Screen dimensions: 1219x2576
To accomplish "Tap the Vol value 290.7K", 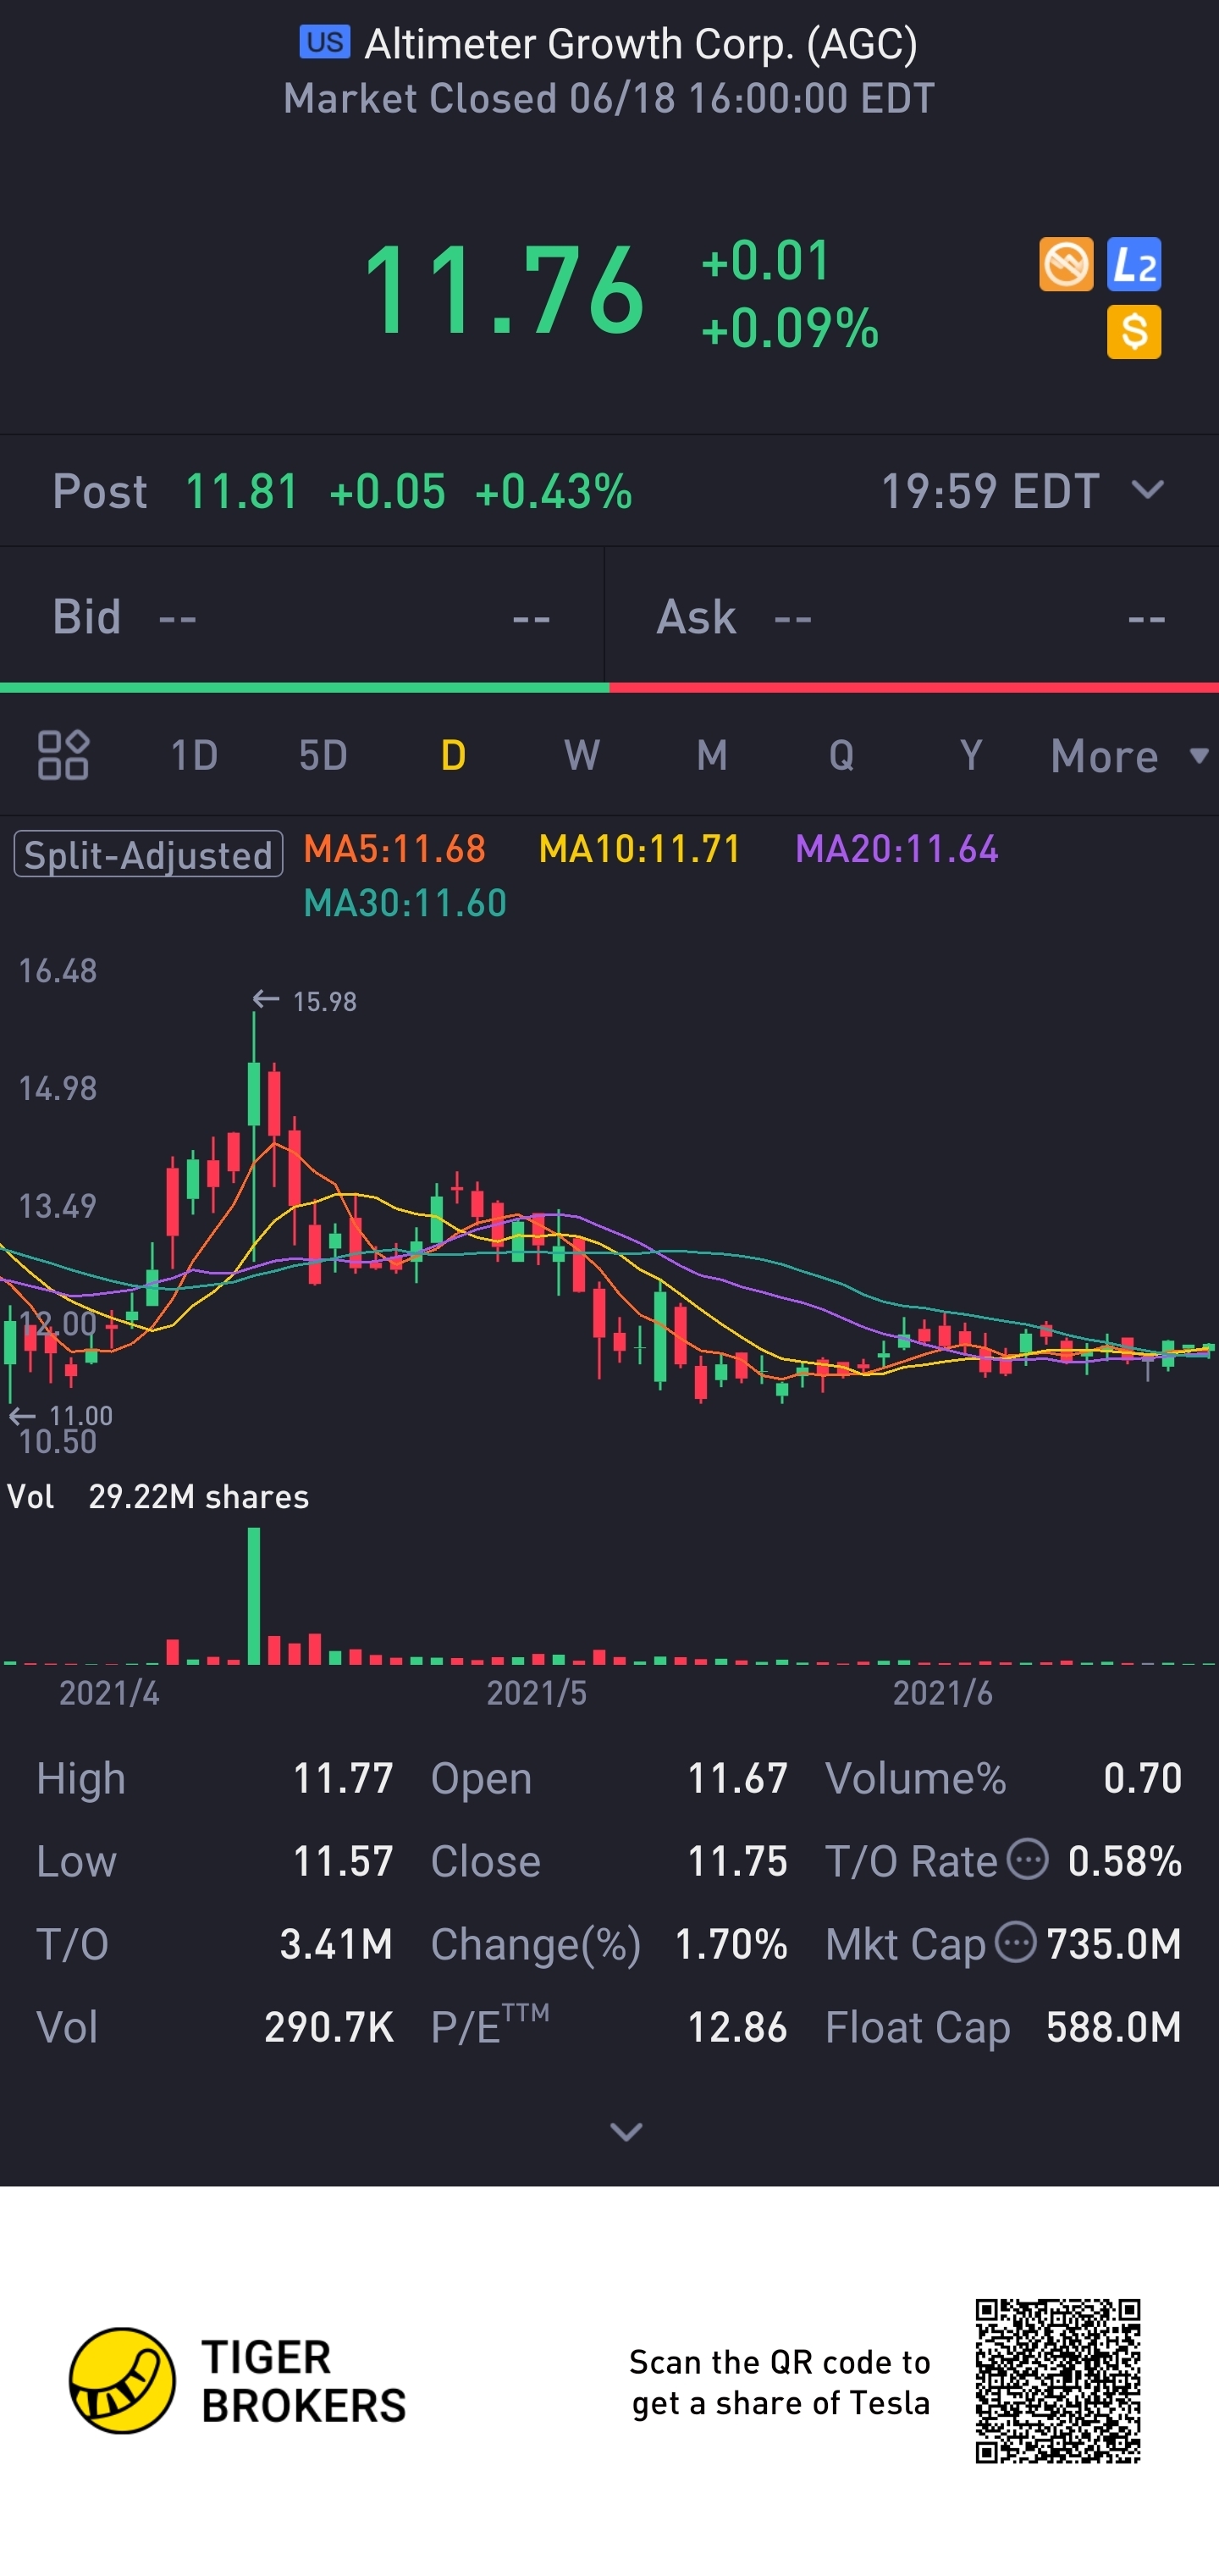I will 329,2027.
